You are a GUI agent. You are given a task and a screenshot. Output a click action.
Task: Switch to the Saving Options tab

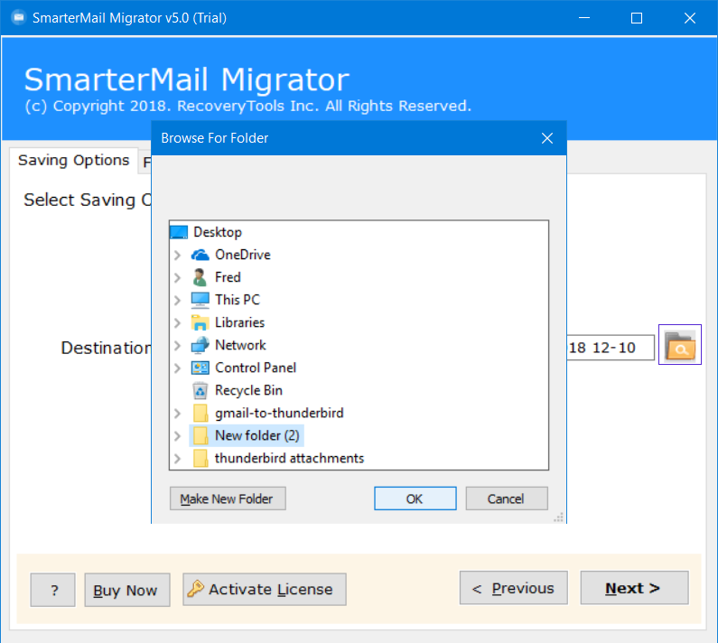pyautogui.click(x=74, y=160)
